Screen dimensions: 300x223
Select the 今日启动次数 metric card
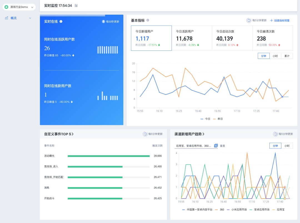[232, 38]
